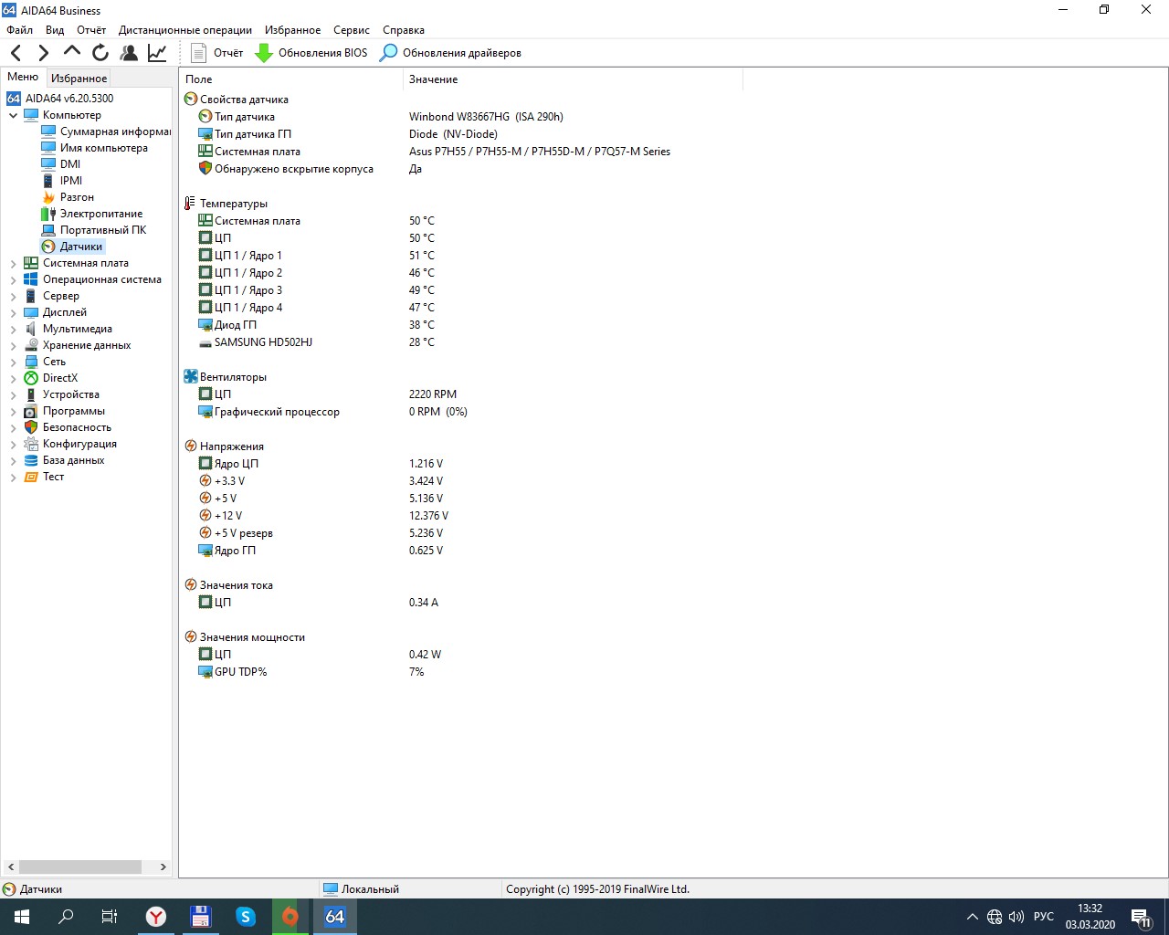This screenshot has height=935, width=1169.
Task: Click the Программы icon in tree
Action: [x=31, y=411]
